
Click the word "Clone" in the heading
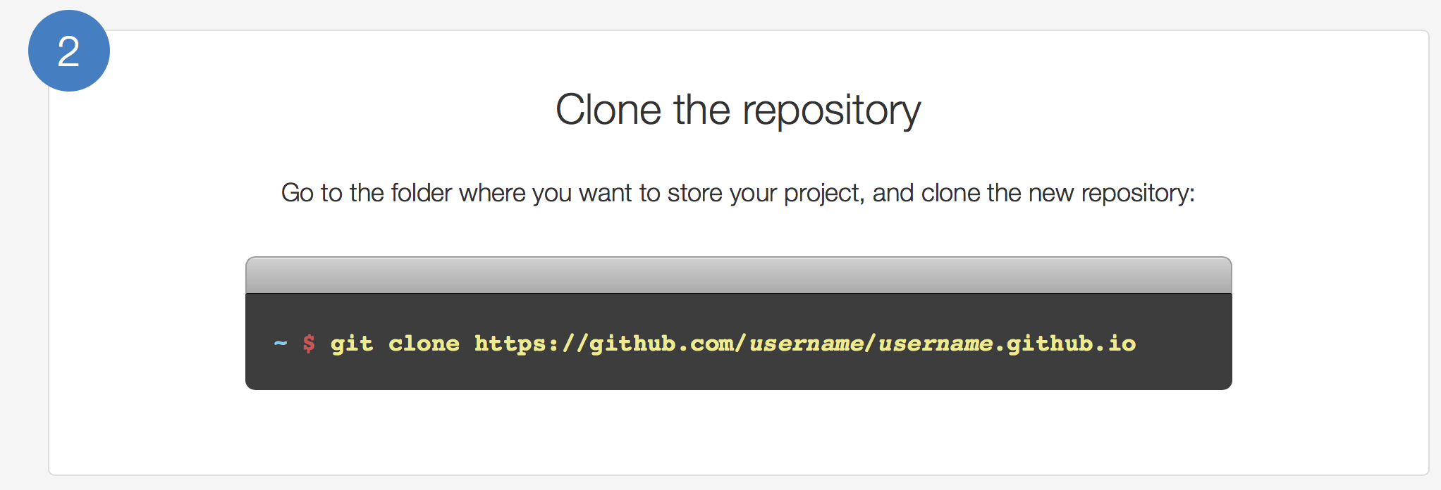(x=608, y=110)
